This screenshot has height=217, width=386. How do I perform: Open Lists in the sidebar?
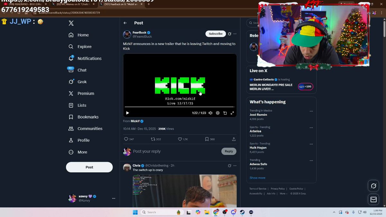click(x=78, y=105)
